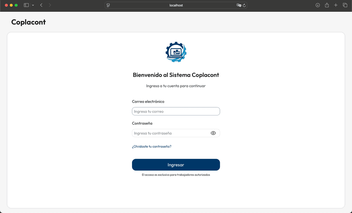Open the ¿Olvidaste tu contraseña? link
Screen dimensions: 352x213
coord(152,146)
